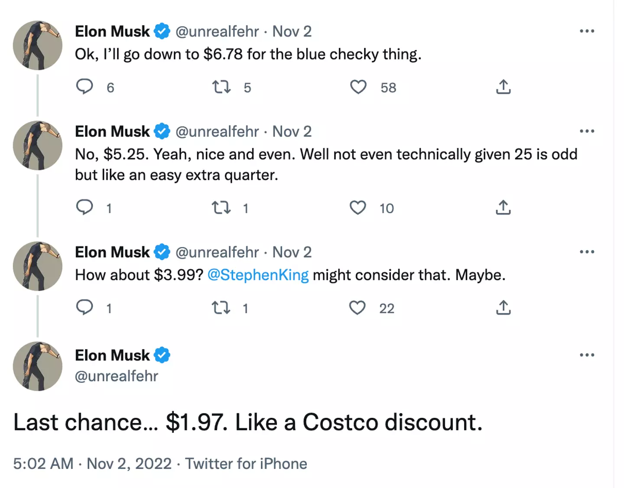Reply to the $6.78 blue checky tweet
Image resolution: width=624 pixels, height=488 pixels.
point(84,87)
